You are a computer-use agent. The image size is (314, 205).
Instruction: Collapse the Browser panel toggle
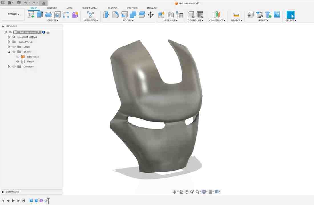(3, 27)
